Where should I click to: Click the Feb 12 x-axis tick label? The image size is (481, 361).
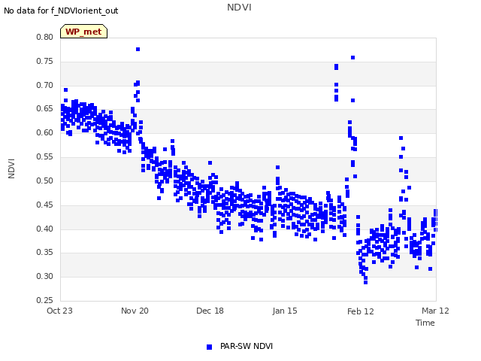tap(361, 311)
